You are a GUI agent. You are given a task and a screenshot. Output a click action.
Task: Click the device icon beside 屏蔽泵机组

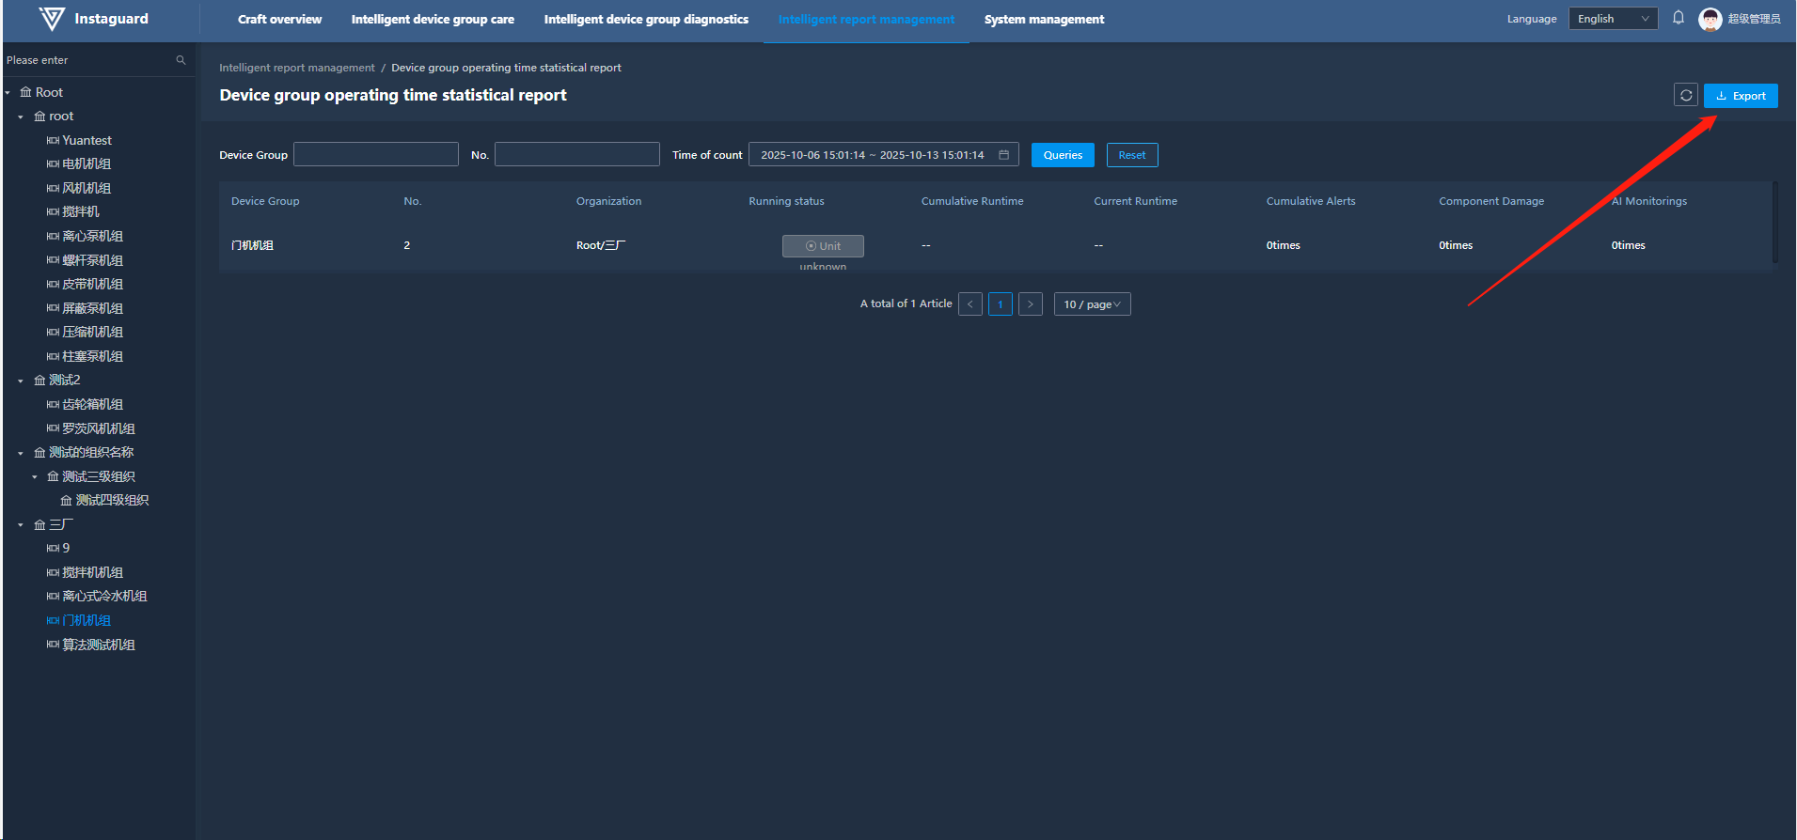pyautogui.click(x=53, y=308)
